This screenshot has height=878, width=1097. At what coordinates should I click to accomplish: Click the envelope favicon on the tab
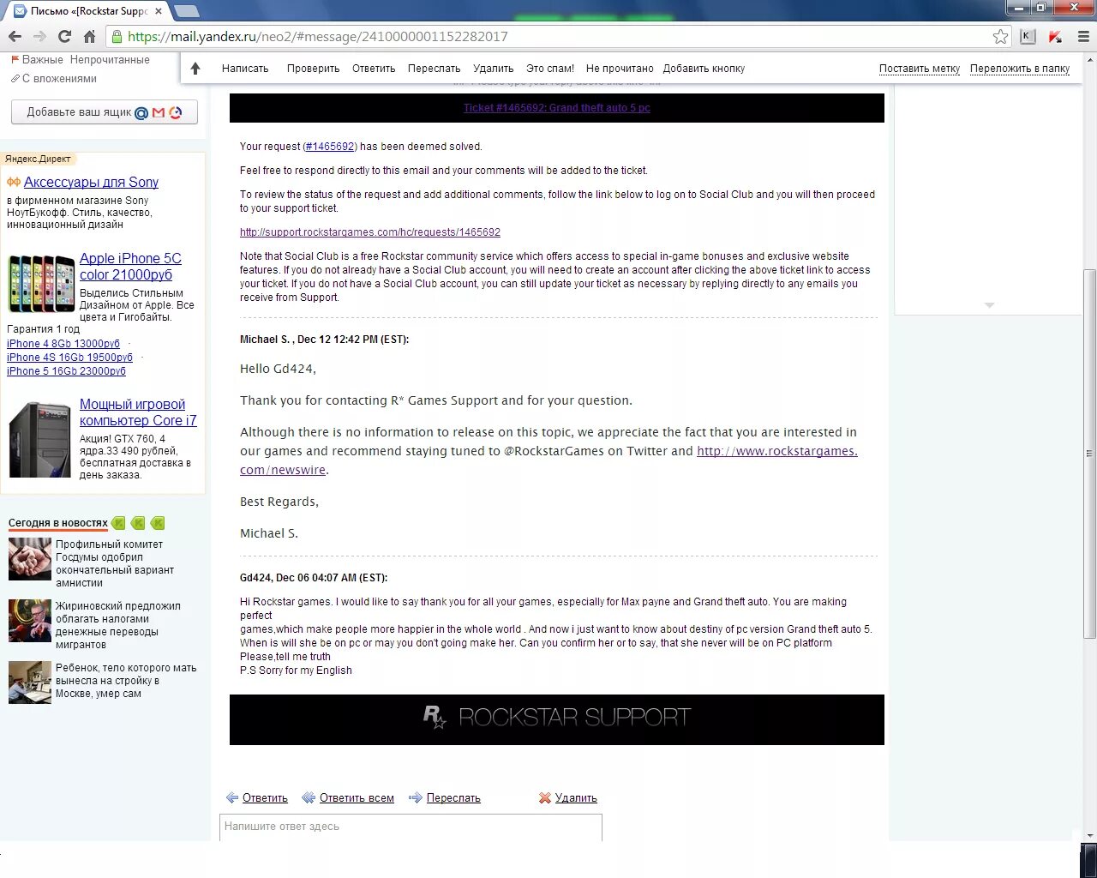20,11
